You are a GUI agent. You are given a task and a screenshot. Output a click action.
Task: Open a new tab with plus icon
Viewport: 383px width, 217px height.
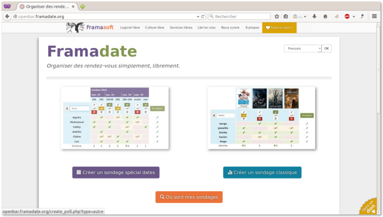pos(83,7)
